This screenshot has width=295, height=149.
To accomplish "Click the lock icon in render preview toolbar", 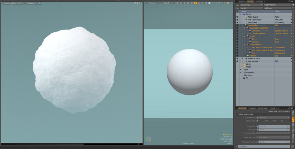I will coord(40,3).
